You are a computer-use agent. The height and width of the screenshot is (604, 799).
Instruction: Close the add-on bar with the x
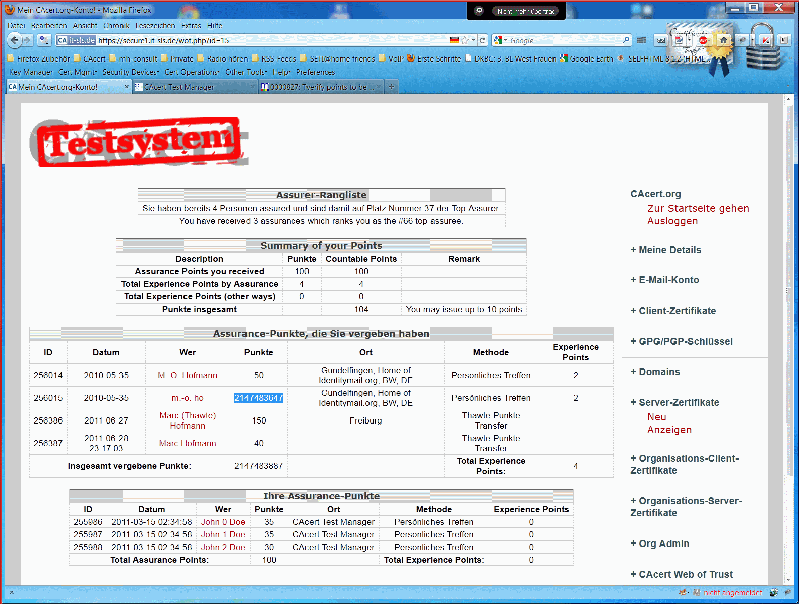pos(12,592)
